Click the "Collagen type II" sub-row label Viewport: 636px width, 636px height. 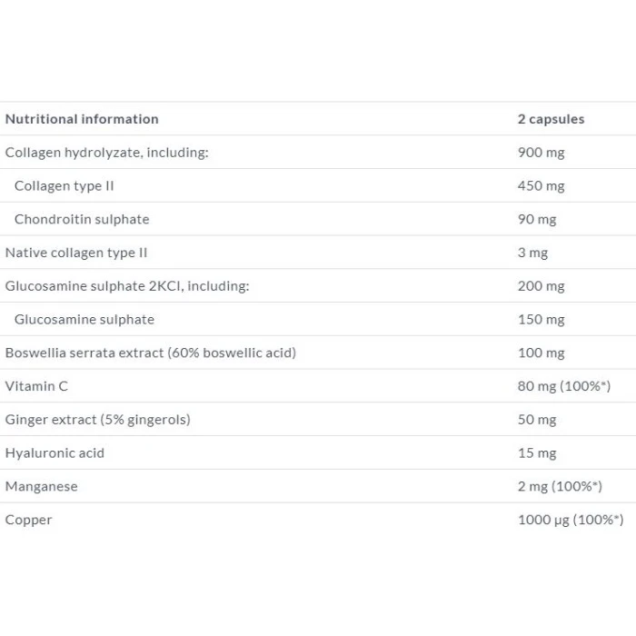pyautogui.click(x=64, y=185)
